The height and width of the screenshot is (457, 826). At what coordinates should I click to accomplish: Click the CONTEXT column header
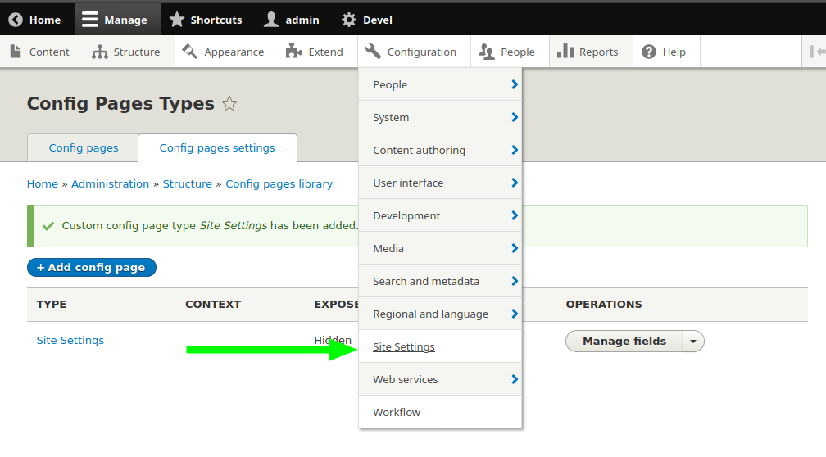pyautogui.click(x=213, y=305)
